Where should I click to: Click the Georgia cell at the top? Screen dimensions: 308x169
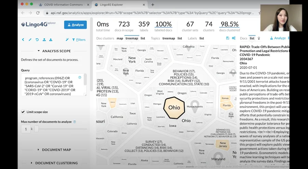(x=142, y=50)
